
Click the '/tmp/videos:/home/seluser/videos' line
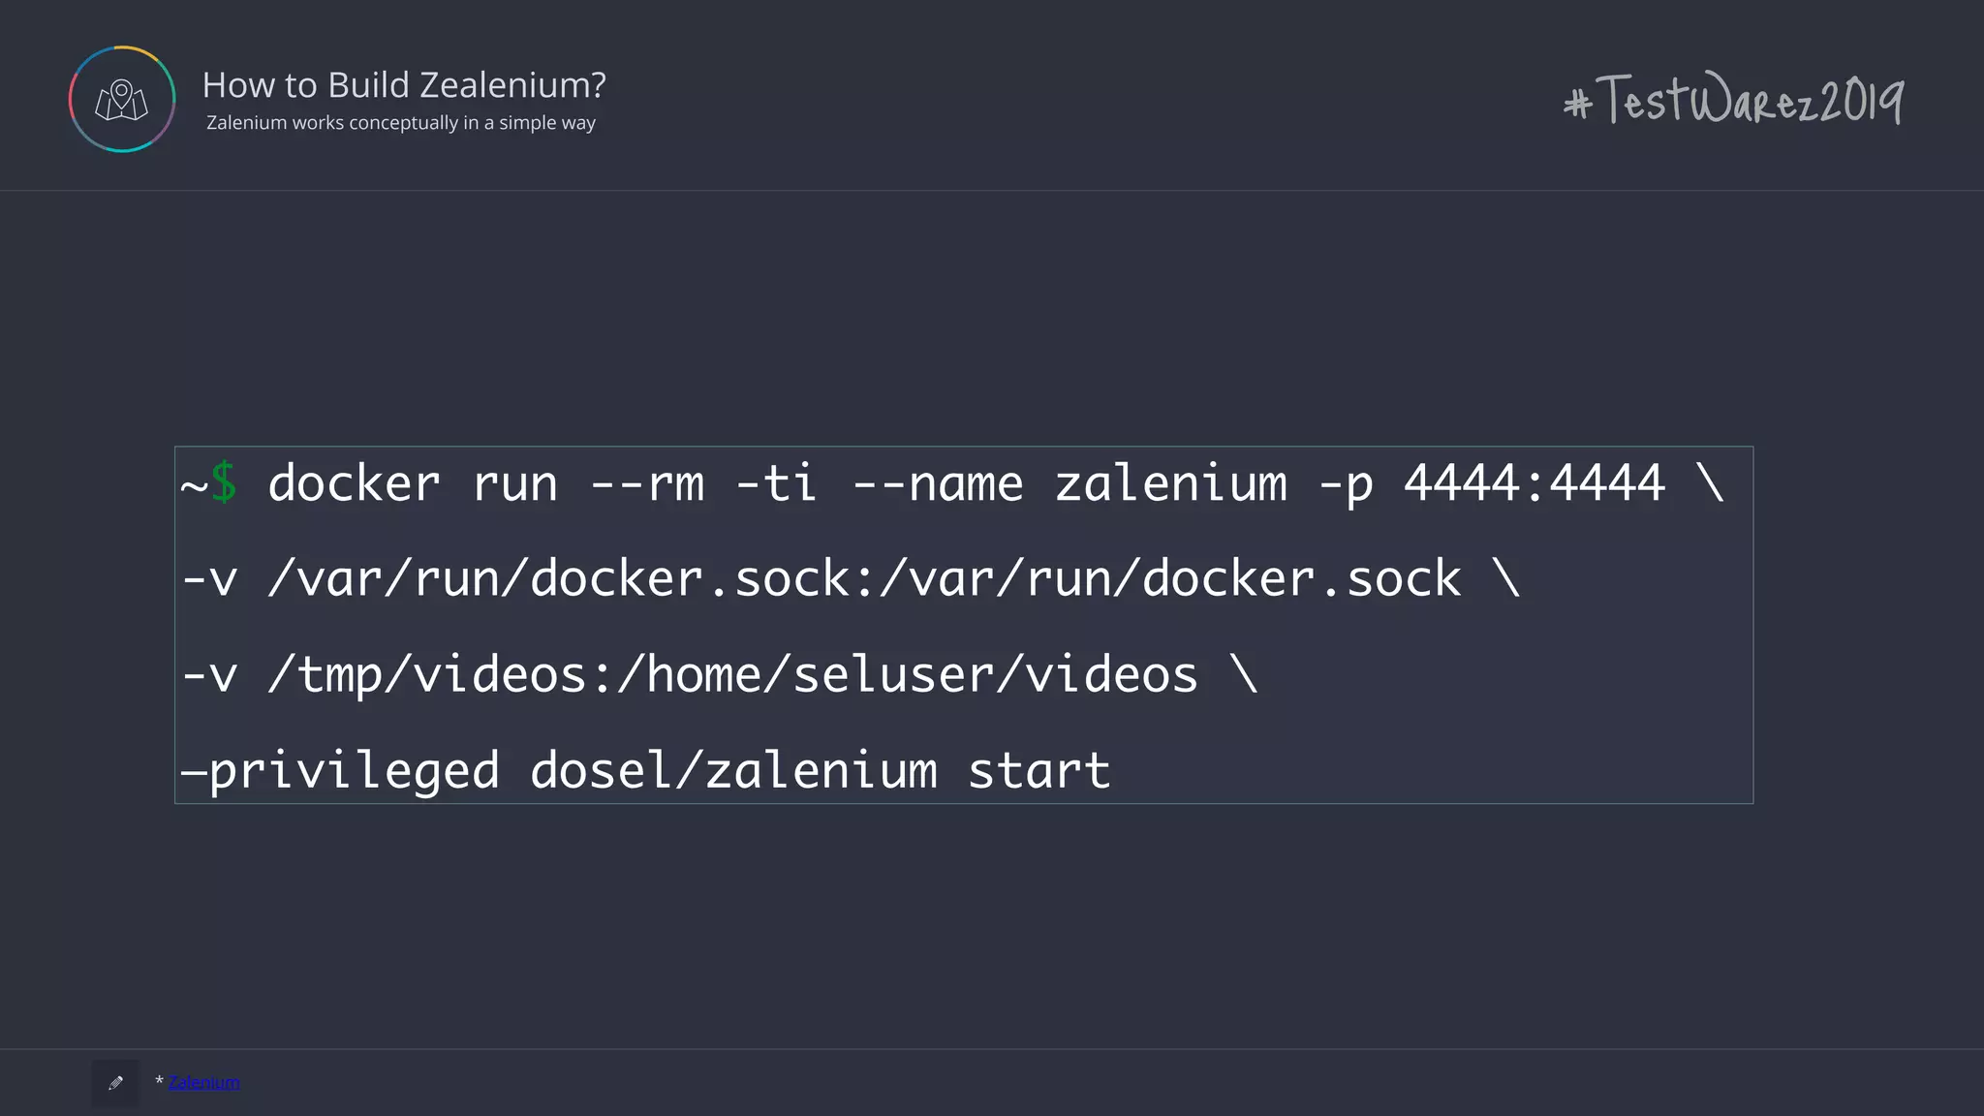click(x=720, y=674)
